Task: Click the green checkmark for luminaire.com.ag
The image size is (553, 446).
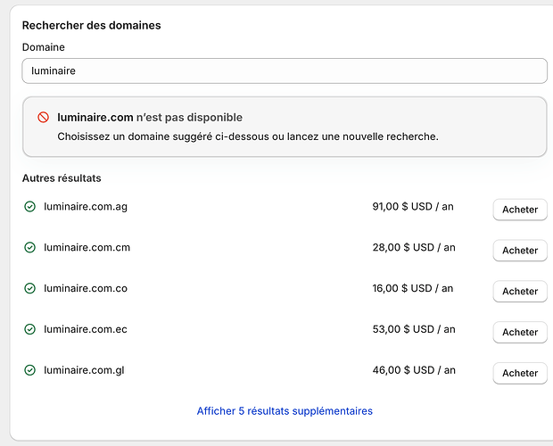Action: (29, 207)
